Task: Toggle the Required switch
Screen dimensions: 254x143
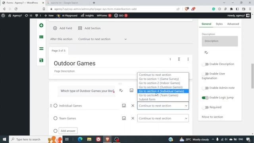Action: (205, 107)
